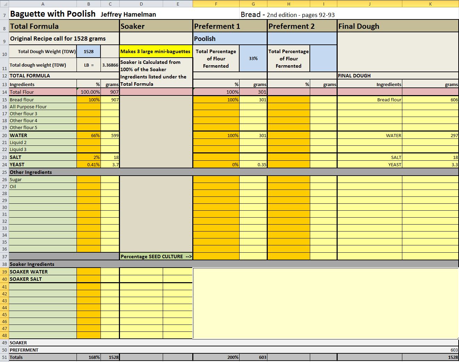The image size is (459, 362).
Task: Select the SALT percentage cell showing 2%
Action: 89,157
